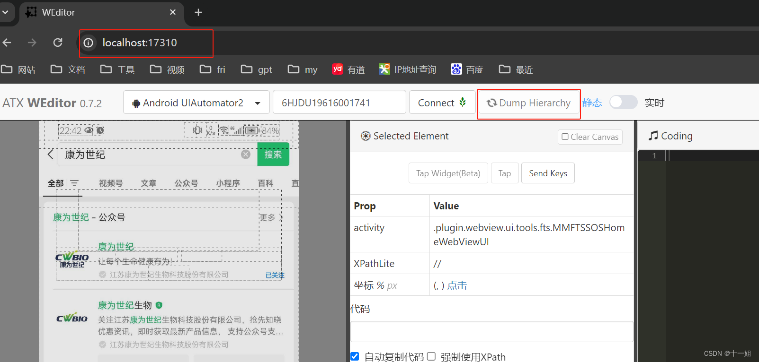Tap the CWBIO logo of 康为世纪生物
759x362 pixels.
72,319
